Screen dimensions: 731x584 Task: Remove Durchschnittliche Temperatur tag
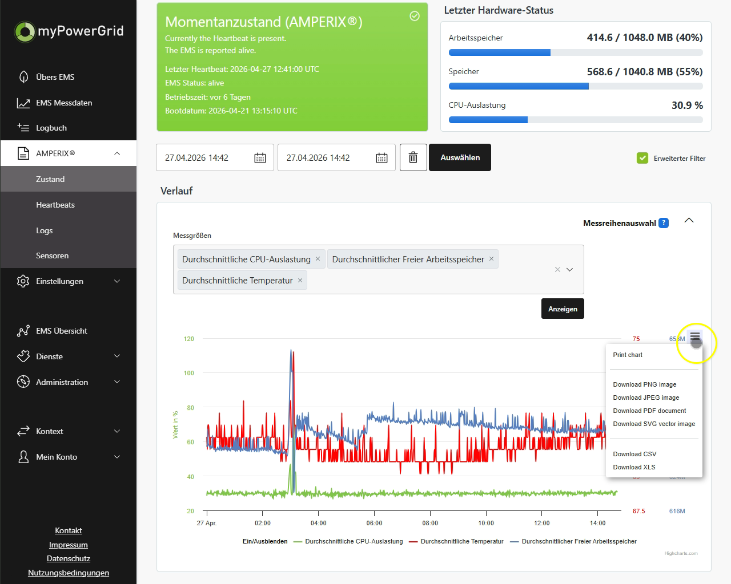(x=300, y=281)
